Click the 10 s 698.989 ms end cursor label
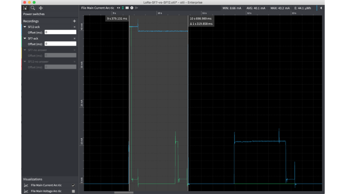Viewport: 346px width, 194px height. click(201, 19)
